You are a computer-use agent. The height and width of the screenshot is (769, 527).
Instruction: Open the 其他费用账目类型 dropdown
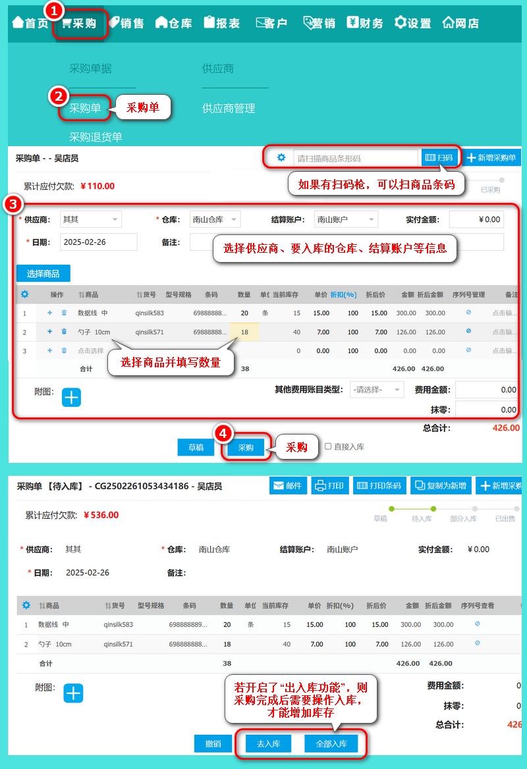(376, 390)
